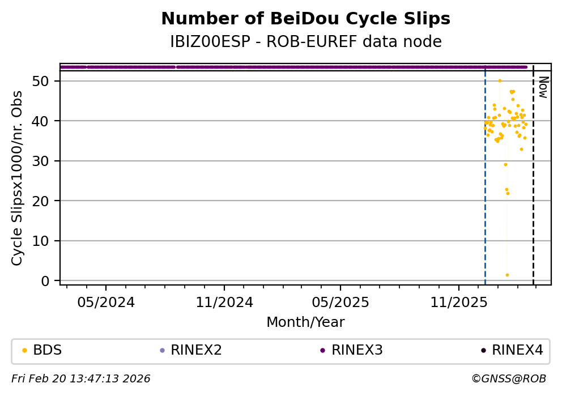The image size is (562, 396).
Task: Click the chart title about BeiDou Cycle Slips
Action: [305, 19]
